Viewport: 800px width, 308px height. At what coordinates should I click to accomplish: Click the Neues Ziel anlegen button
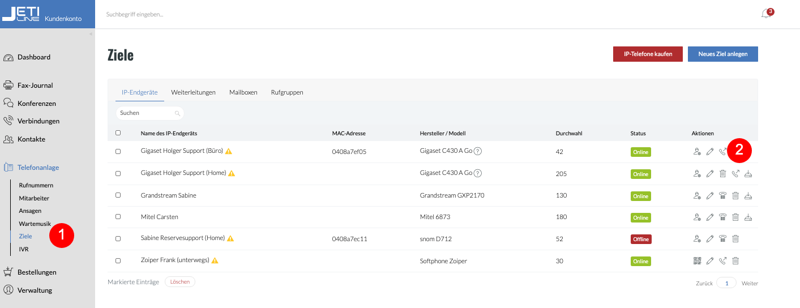722,54
